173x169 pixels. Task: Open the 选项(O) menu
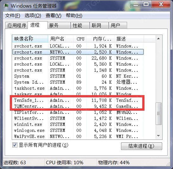click(x=33, y=16)
